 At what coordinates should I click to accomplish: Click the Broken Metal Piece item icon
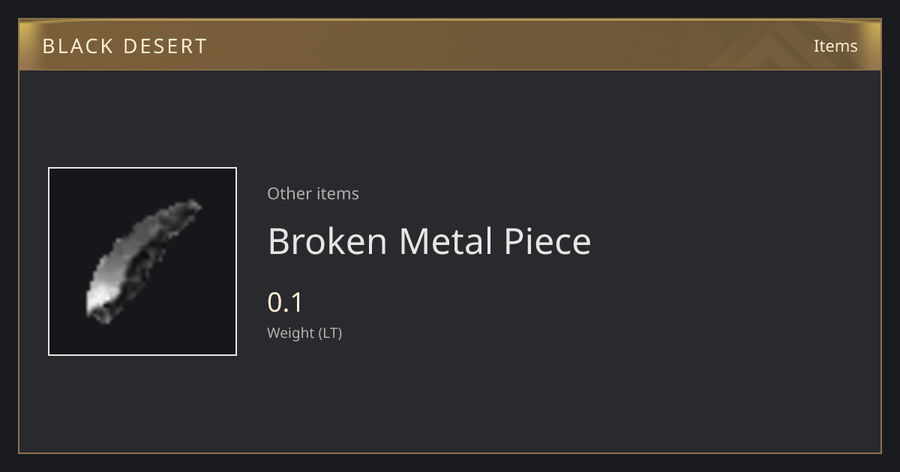click(x=142, y=261)
